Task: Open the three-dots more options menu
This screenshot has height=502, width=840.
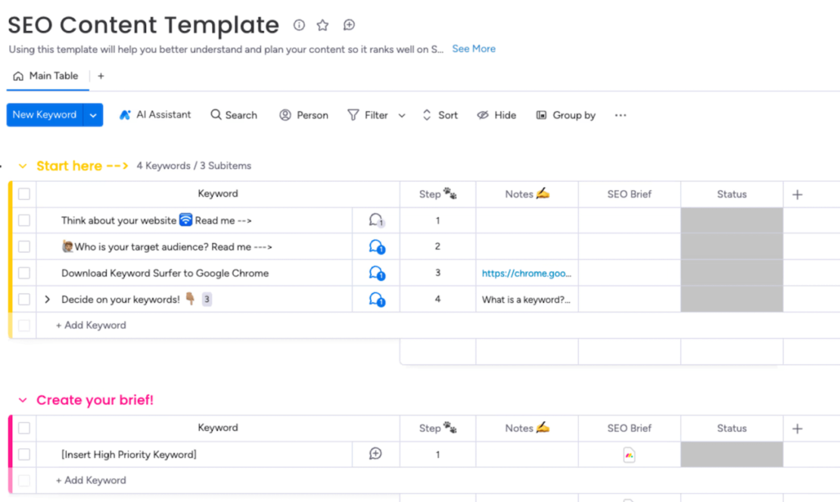Action: pyautogui.click(x=621, y=115)
